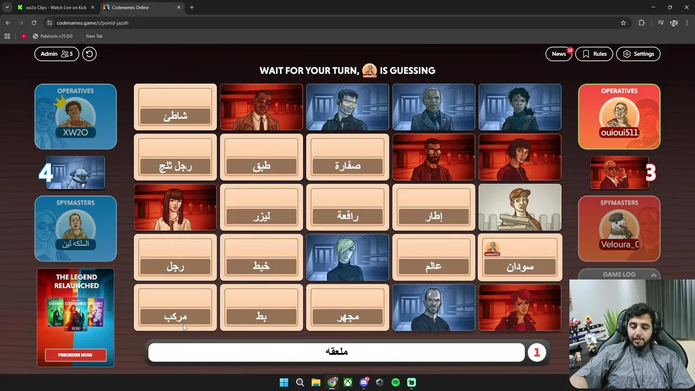Open Xbox app from taskbar

pyautogui.click(x=347, y=382)
